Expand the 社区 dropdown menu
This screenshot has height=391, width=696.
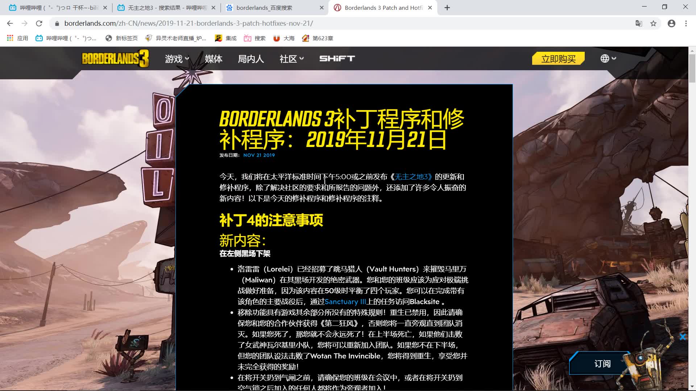click(292, 59)
